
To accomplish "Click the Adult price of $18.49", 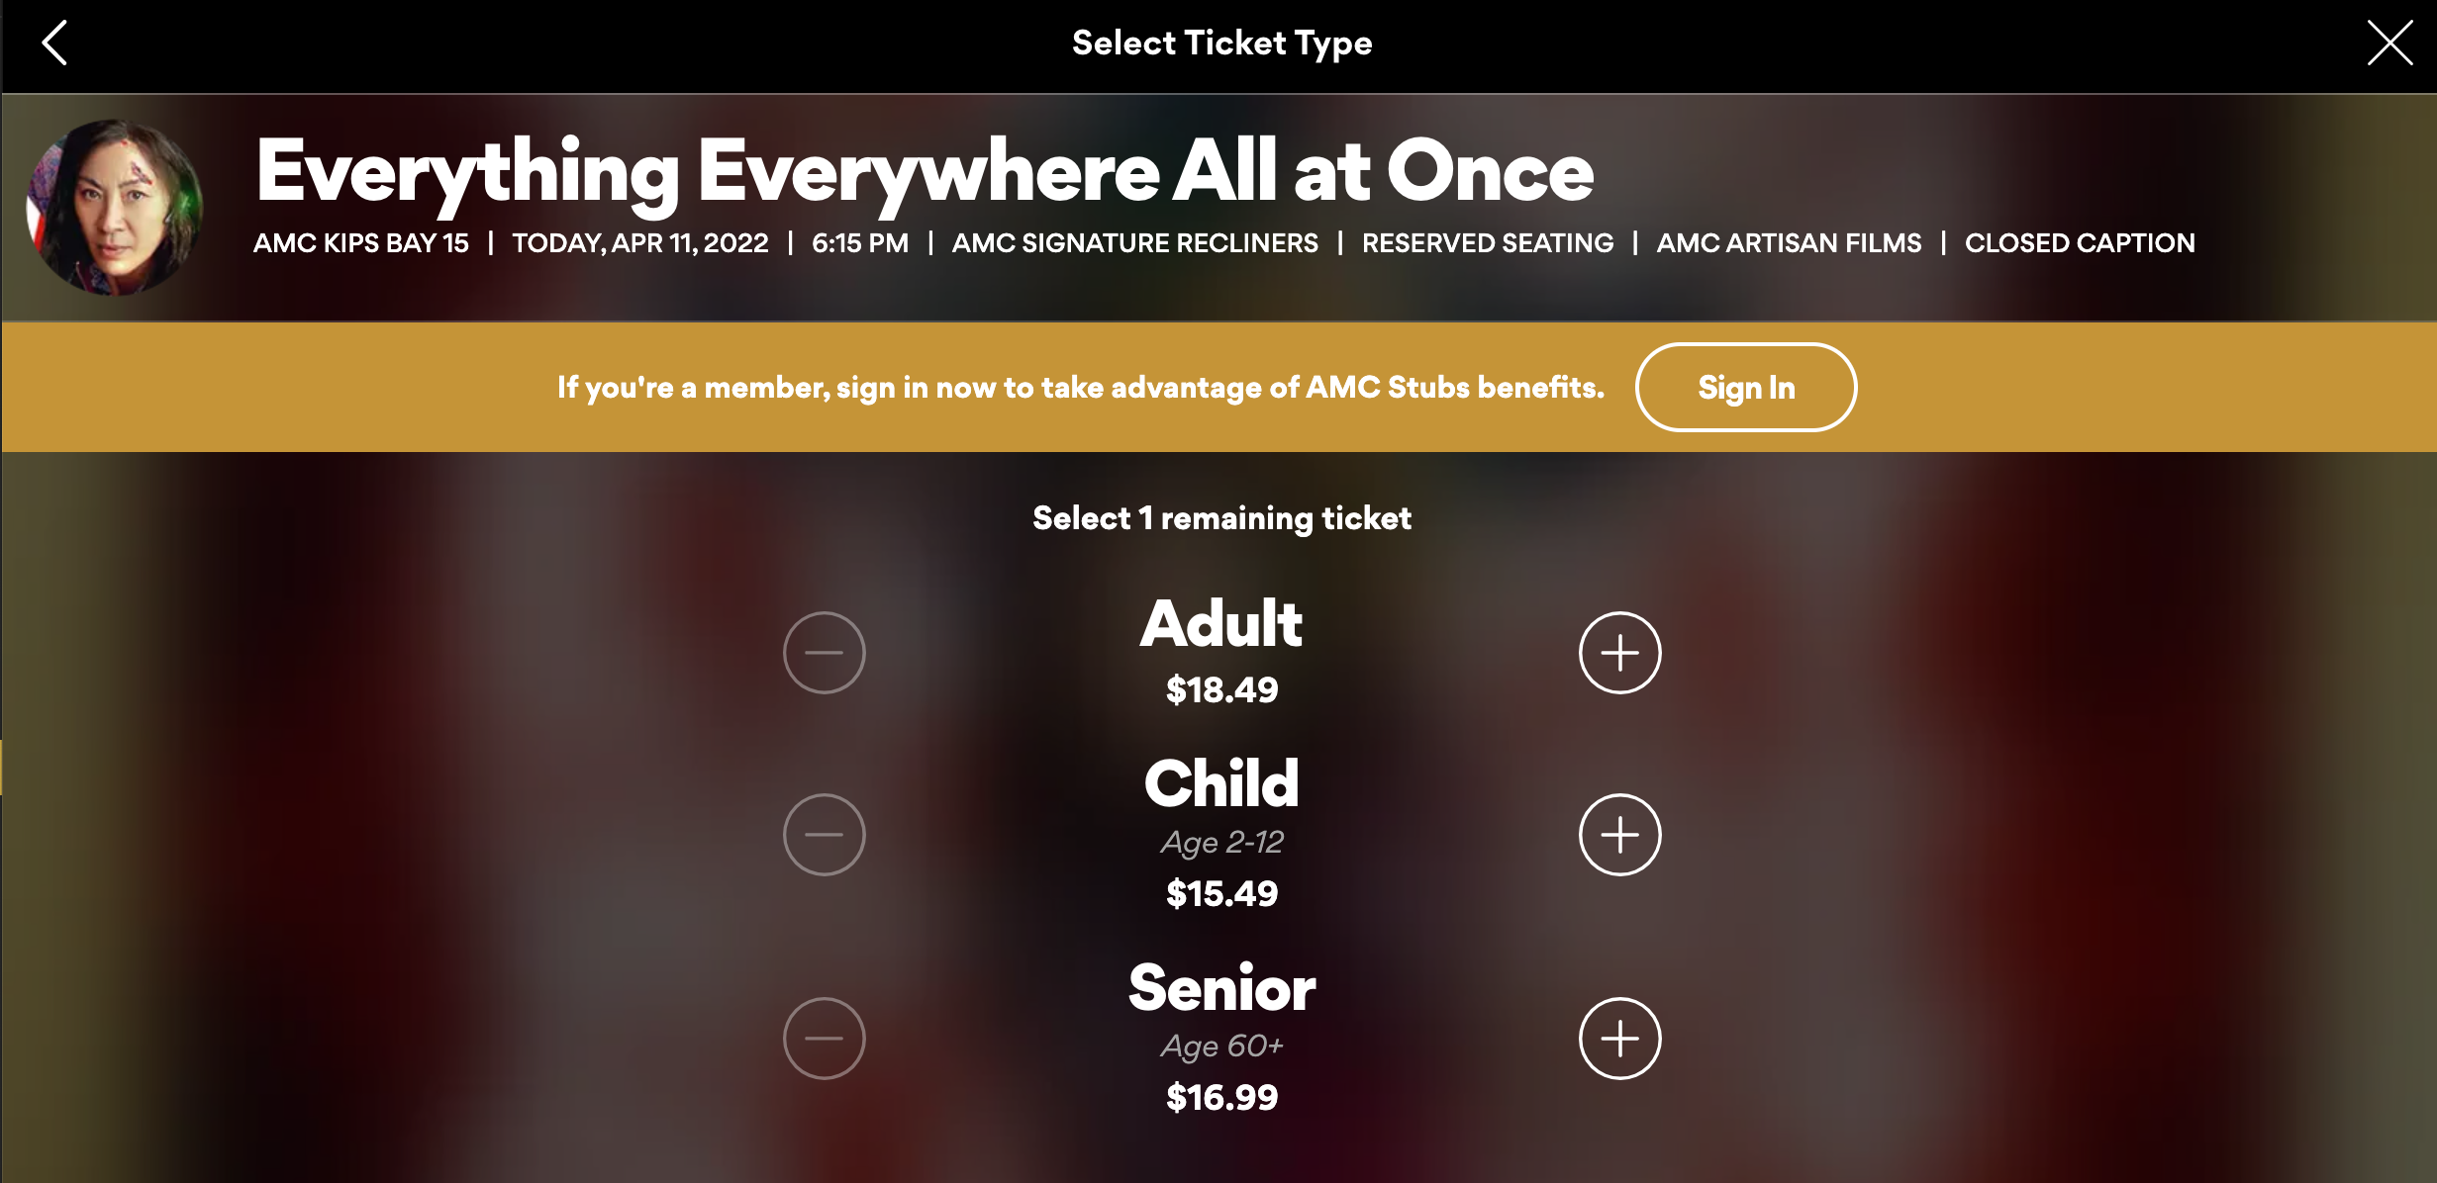I will [x=1222, y=691].
